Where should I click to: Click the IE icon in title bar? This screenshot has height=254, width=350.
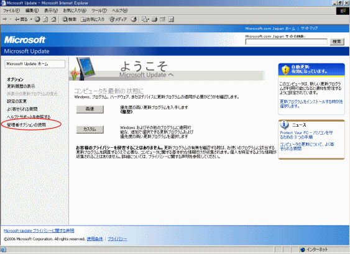pyautogui.click(x=3, y=3)
